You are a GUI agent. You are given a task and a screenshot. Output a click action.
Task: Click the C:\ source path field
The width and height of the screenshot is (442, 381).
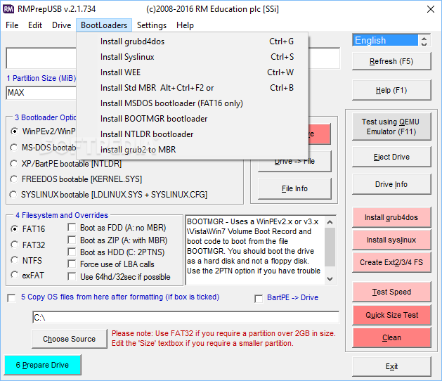[x=186, y=318]
